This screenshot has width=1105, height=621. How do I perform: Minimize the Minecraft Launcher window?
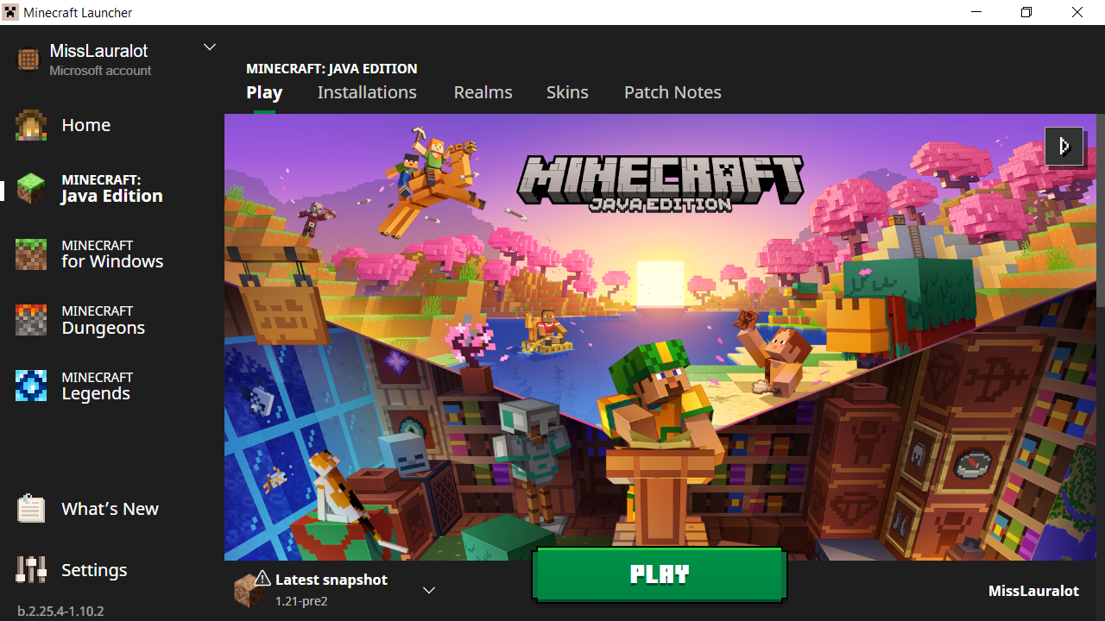pyautogui.click(x=975, y=13)
